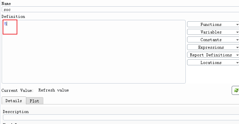The width and height of the screenshot is (239, 124).
Task: Open the Locations dropdown
Action: pos(213,63)
